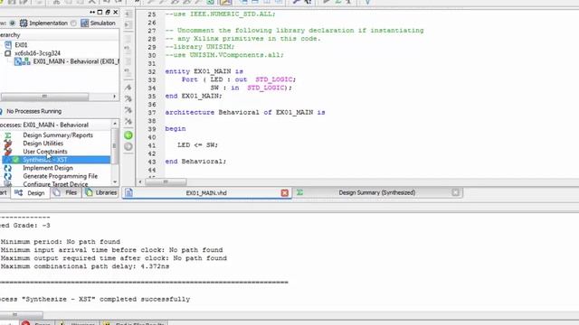Screen dimensions: 579x325
Task: Expand Design Utilities process
Action: click(43, 144)
